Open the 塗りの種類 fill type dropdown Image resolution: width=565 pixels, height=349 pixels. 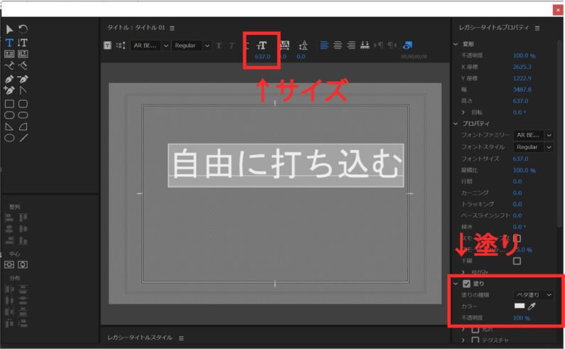pyautogui.click(x=533, y=294)
